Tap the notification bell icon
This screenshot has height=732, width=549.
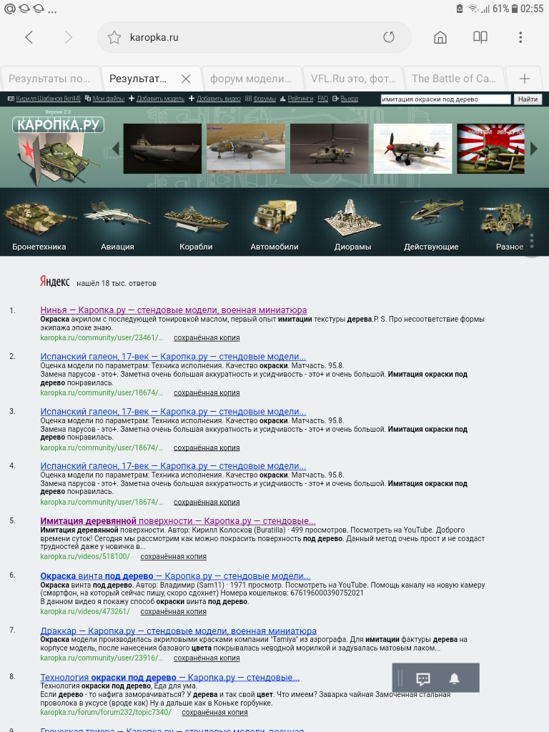point(454,678)
